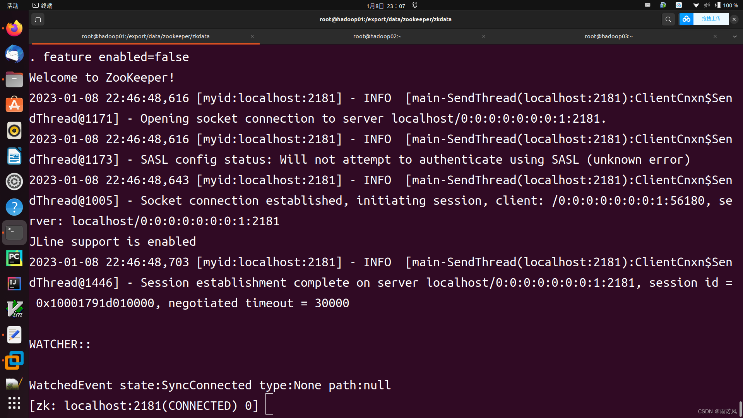The image size is (743, 418).
Task: Open the clock and calendar 1月8日 23:07
Action: tap(386, 6)
